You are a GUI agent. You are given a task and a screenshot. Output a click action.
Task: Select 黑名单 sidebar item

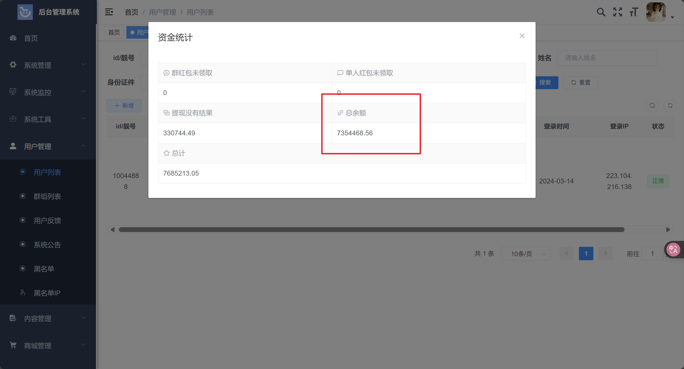click(x=44, y=269)
